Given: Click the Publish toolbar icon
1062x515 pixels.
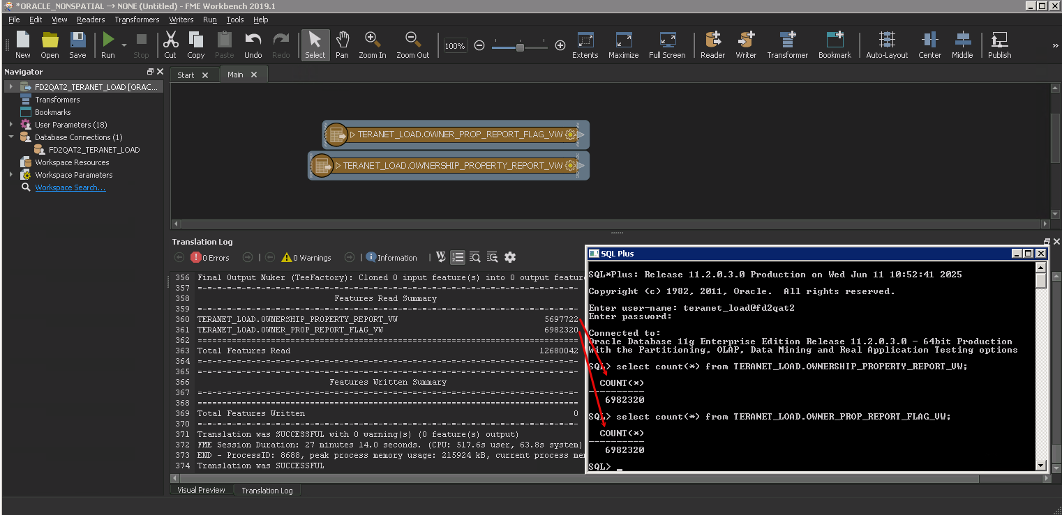Looking at the screenshot, I should pos(999,45).
